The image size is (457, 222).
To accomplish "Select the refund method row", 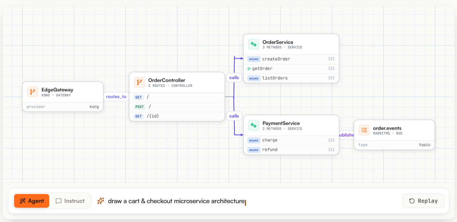I will click(291, 150).
